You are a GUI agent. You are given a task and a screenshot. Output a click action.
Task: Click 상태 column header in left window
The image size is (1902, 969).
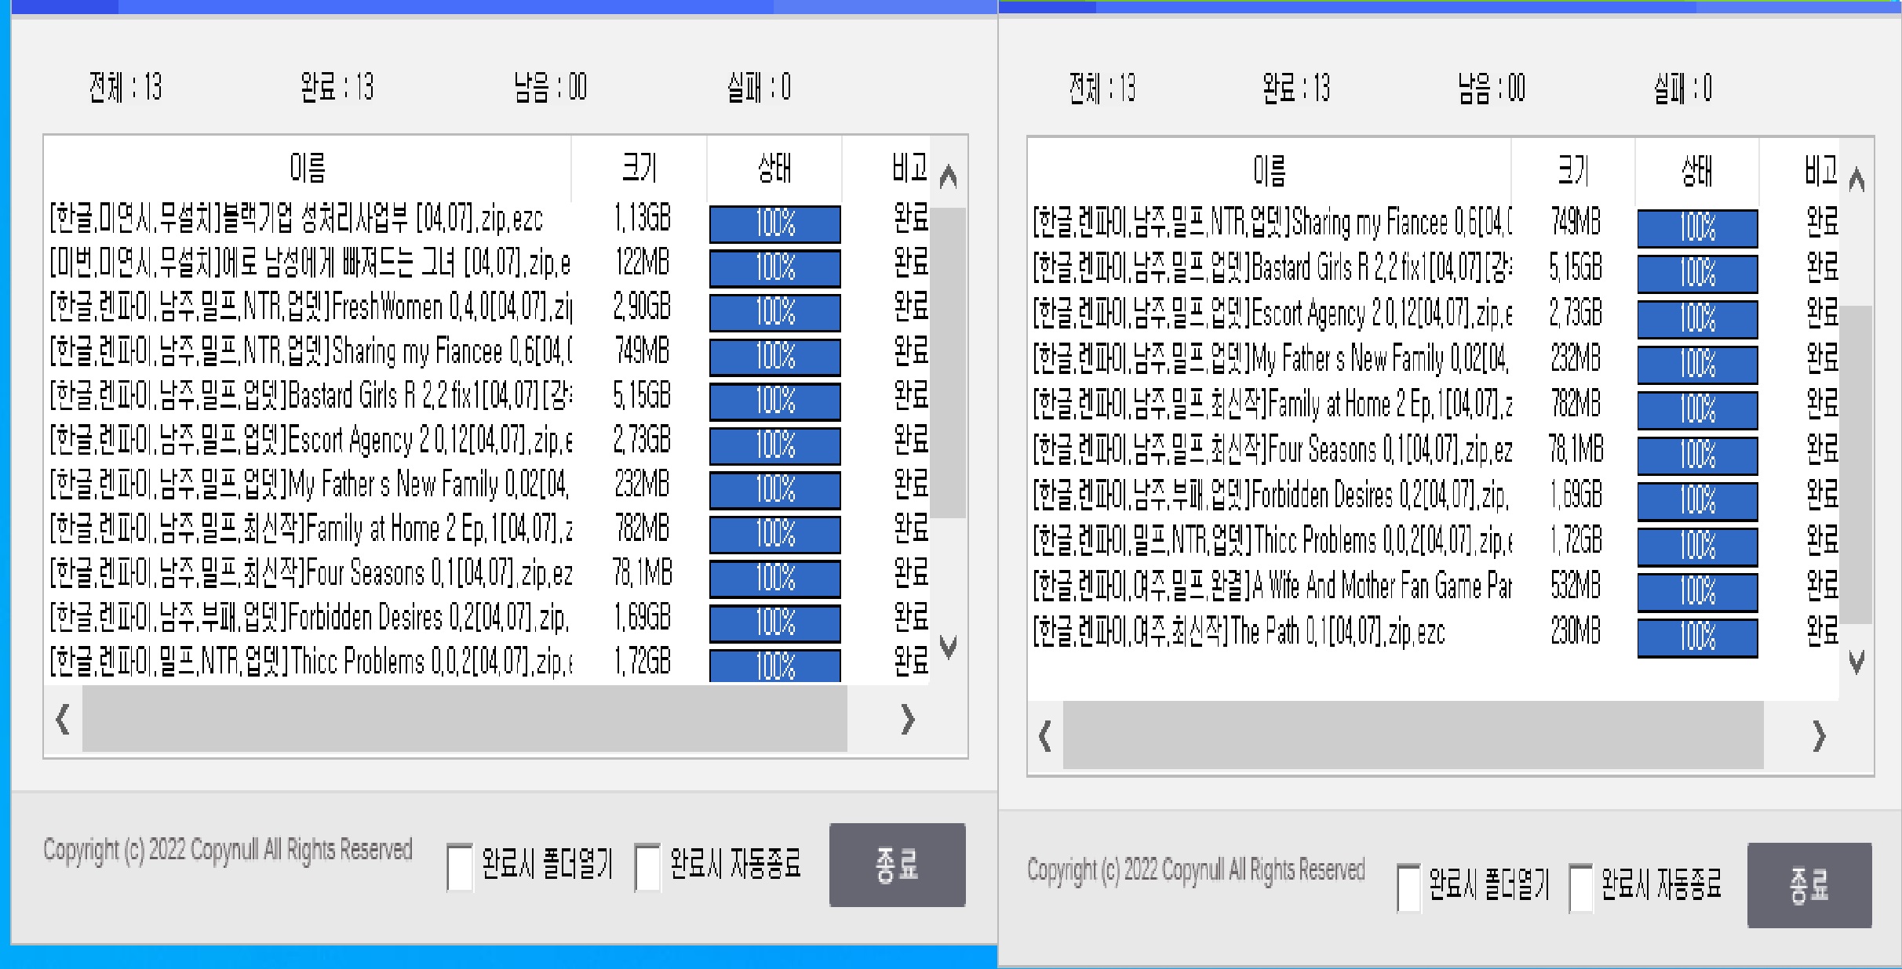tap(774, 168)
